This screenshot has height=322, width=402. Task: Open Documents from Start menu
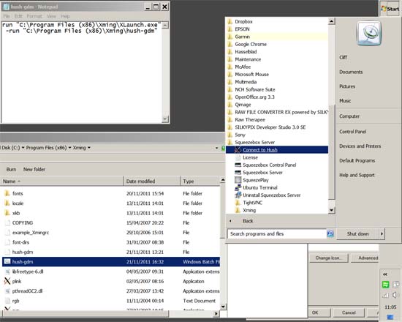coord(351,72)
